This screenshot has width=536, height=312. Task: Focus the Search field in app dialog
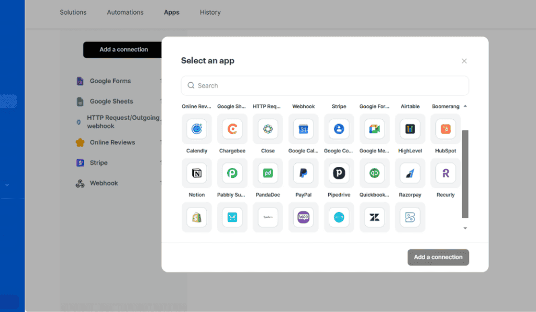click(x=325, y=85)
